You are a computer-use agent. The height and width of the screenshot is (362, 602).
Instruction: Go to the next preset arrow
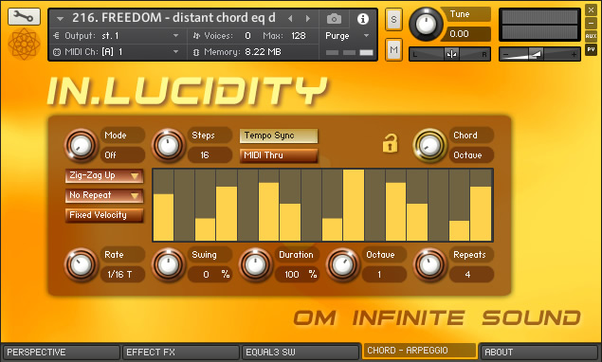coord(308,18)
